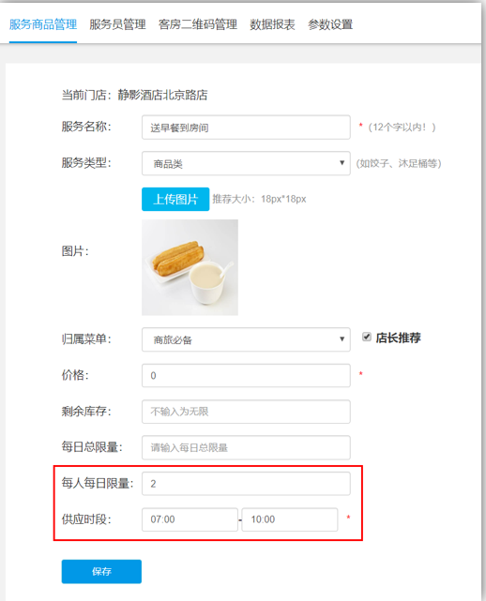Select the 参数设置 tab
Screen dimensions: 486x601
(330, 25)
